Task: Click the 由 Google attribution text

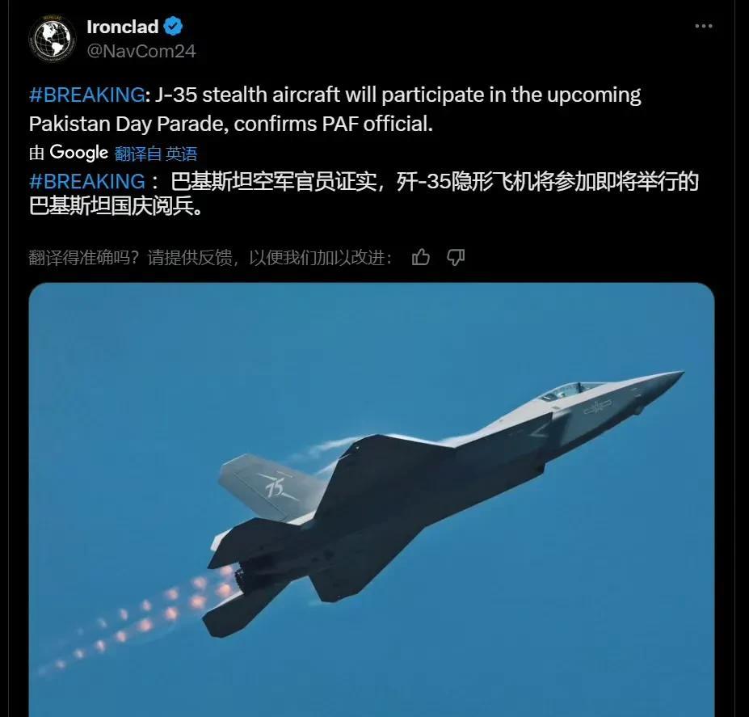Action: tap(69, 153)
